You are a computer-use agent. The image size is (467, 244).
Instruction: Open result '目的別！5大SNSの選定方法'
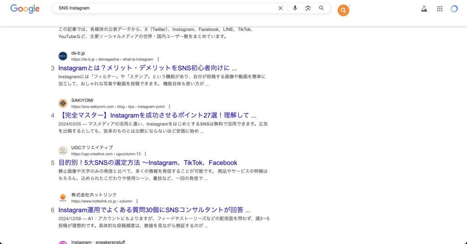[x=148, y=163]
